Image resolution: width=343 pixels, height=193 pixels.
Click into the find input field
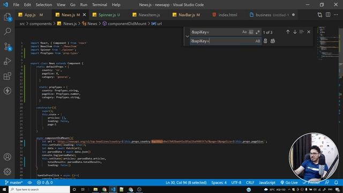(215, 32)
